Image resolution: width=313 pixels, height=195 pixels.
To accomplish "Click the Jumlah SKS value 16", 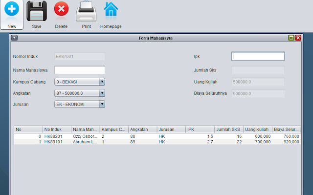I will coord(229,136).
